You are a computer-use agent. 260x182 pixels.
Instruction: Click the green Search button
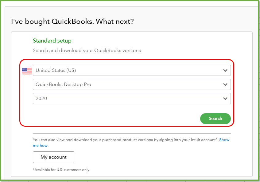[x=215, y=118]
